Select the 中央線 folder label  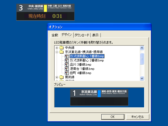pyautogui.click(x=70, y=48)
